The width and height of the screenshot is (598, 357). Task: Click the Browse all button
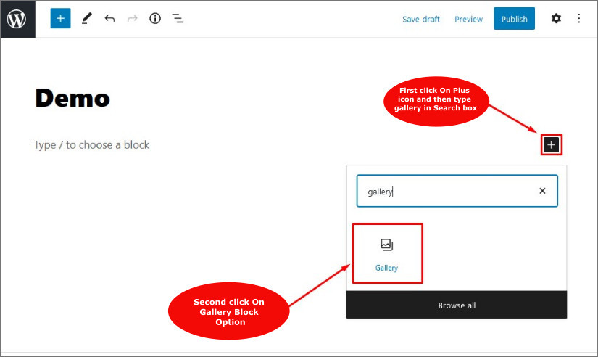(x=457, y=305)
